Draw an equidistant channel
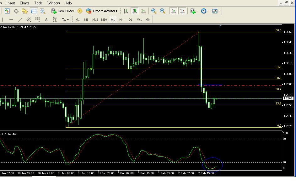Viewport: 296px width, 190px height. [x=29, y=19]
